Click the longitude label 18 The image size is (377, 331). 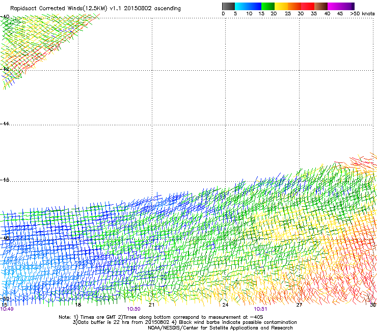coord(78,305)
